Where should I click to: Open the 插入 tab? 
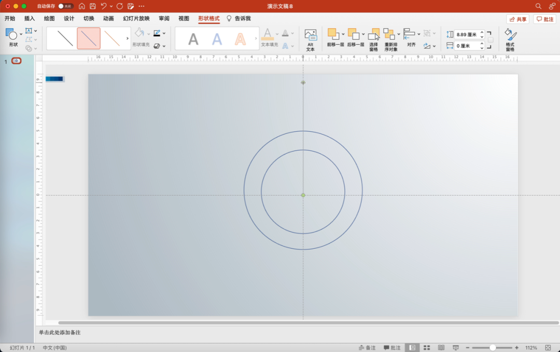(29, 19)
